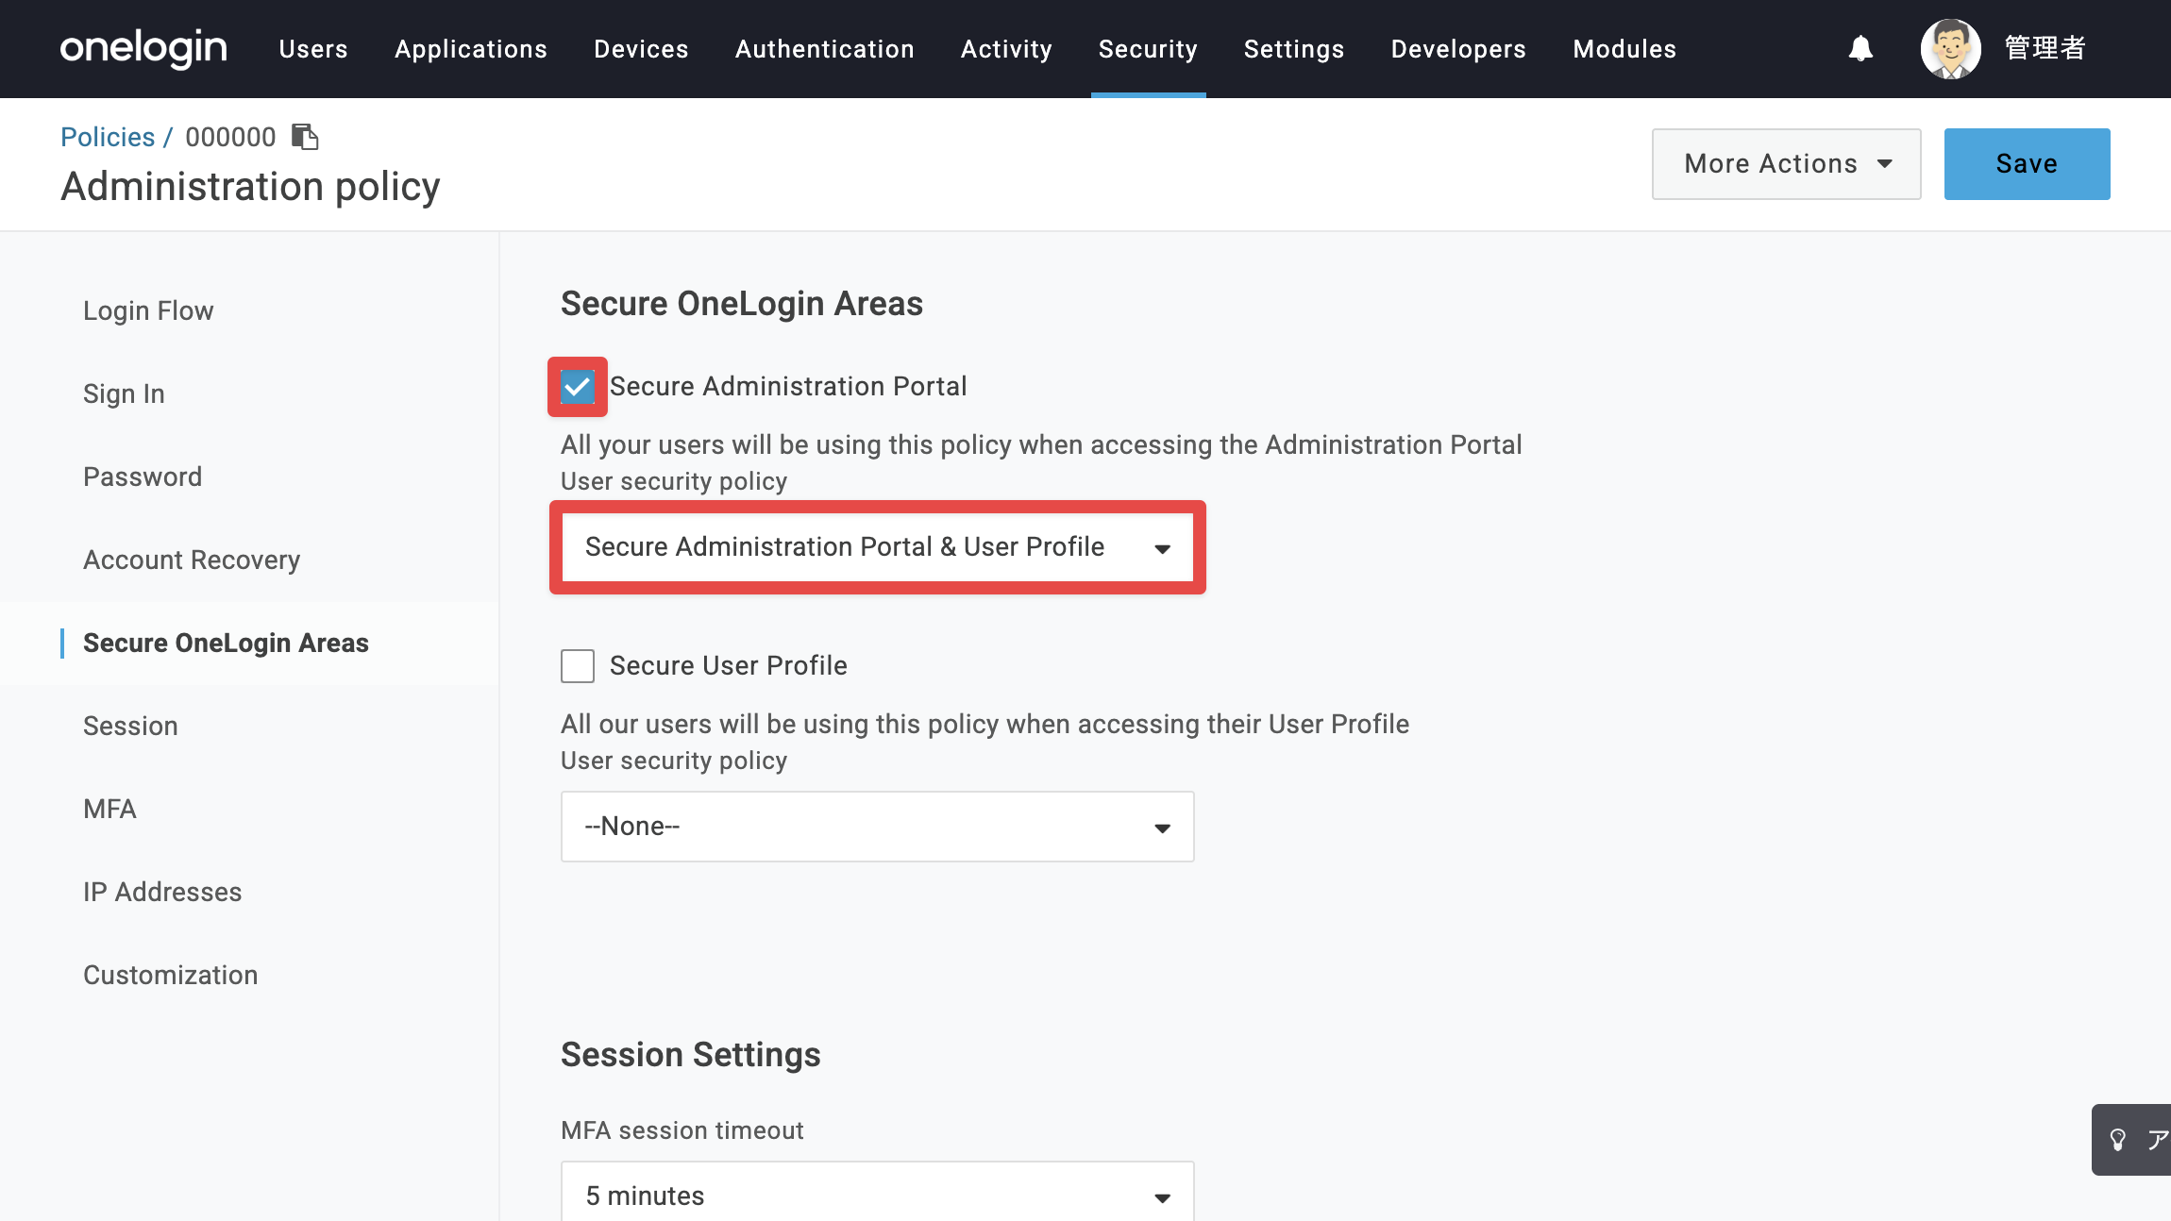
Task: Click the user avatar picture
Action: [1950, 48]
